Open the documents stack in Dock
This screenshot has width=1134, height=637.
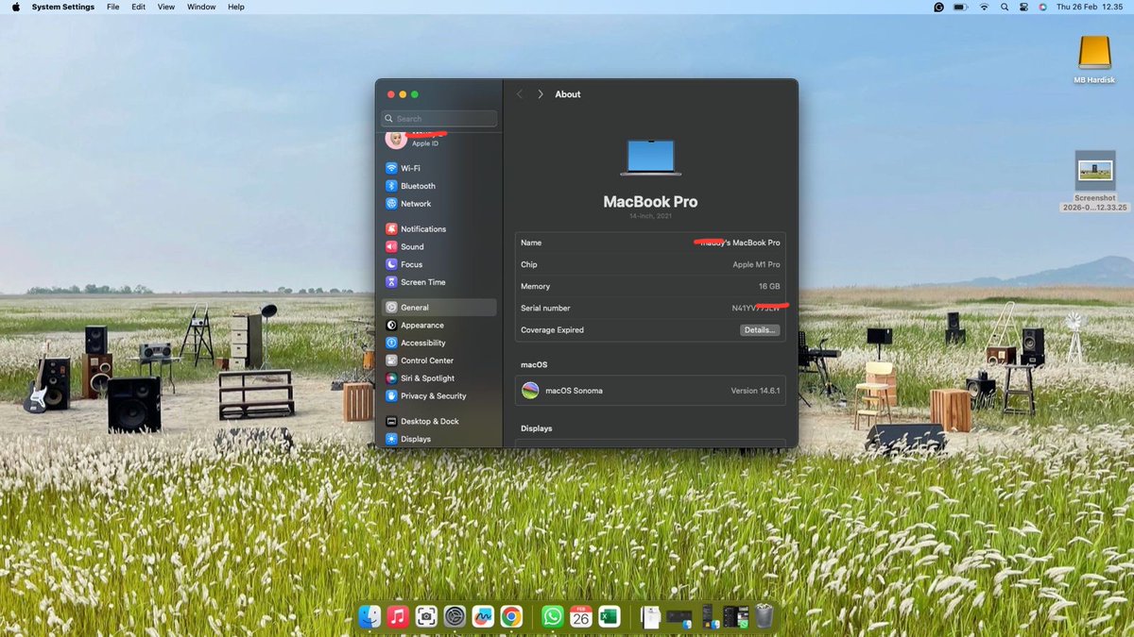click(x=651, y=616)
